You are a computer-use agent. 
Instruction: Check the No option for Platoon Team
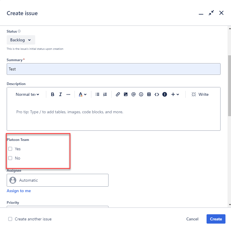click(x=10, y=158)
